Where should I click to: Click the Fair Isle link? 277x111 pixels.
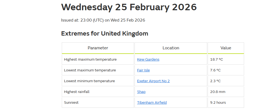pos(143,70)
